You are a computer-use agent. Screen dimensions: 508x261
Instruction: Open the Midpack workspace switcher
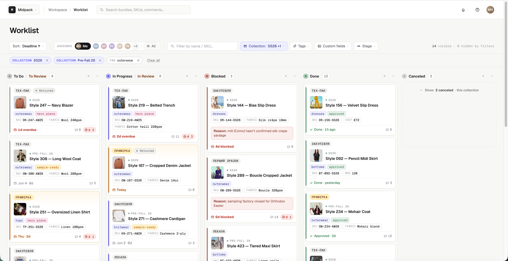click(23, 10)
